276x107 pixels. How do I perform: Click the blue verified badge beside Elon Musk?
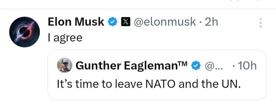click(112, 22)
